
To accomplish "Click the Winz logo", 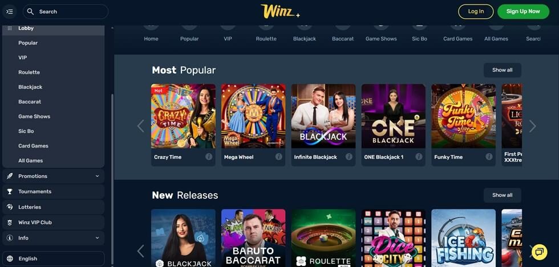I will coord(280,11).
